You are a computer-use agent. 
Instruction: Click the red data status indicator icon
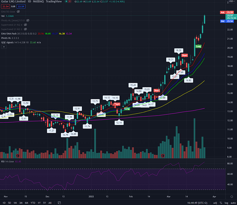pos(70,2)
